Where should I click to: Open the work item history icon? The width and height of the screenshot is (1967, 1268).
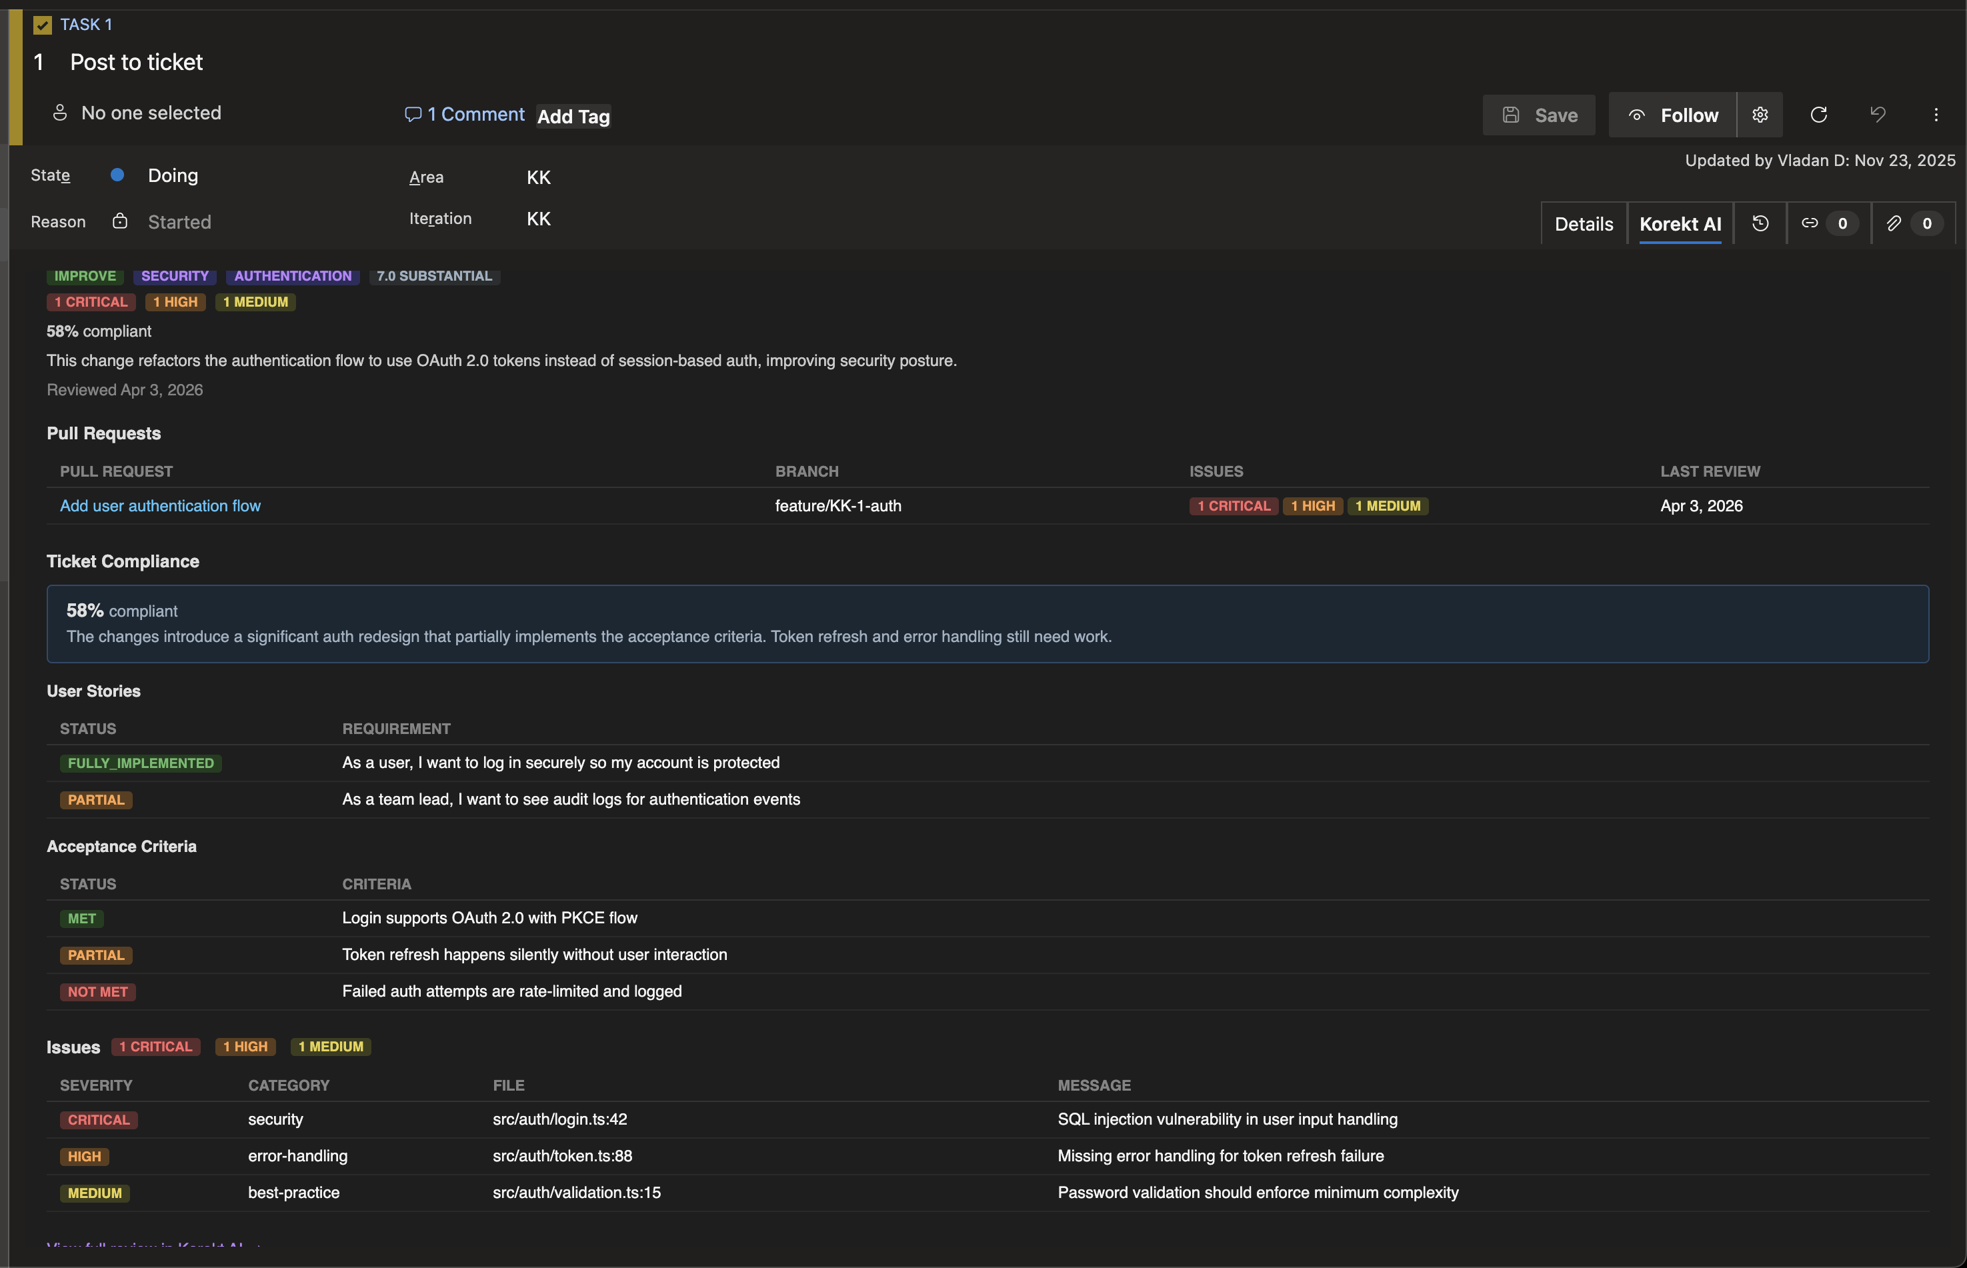[x=1760, y=222]
